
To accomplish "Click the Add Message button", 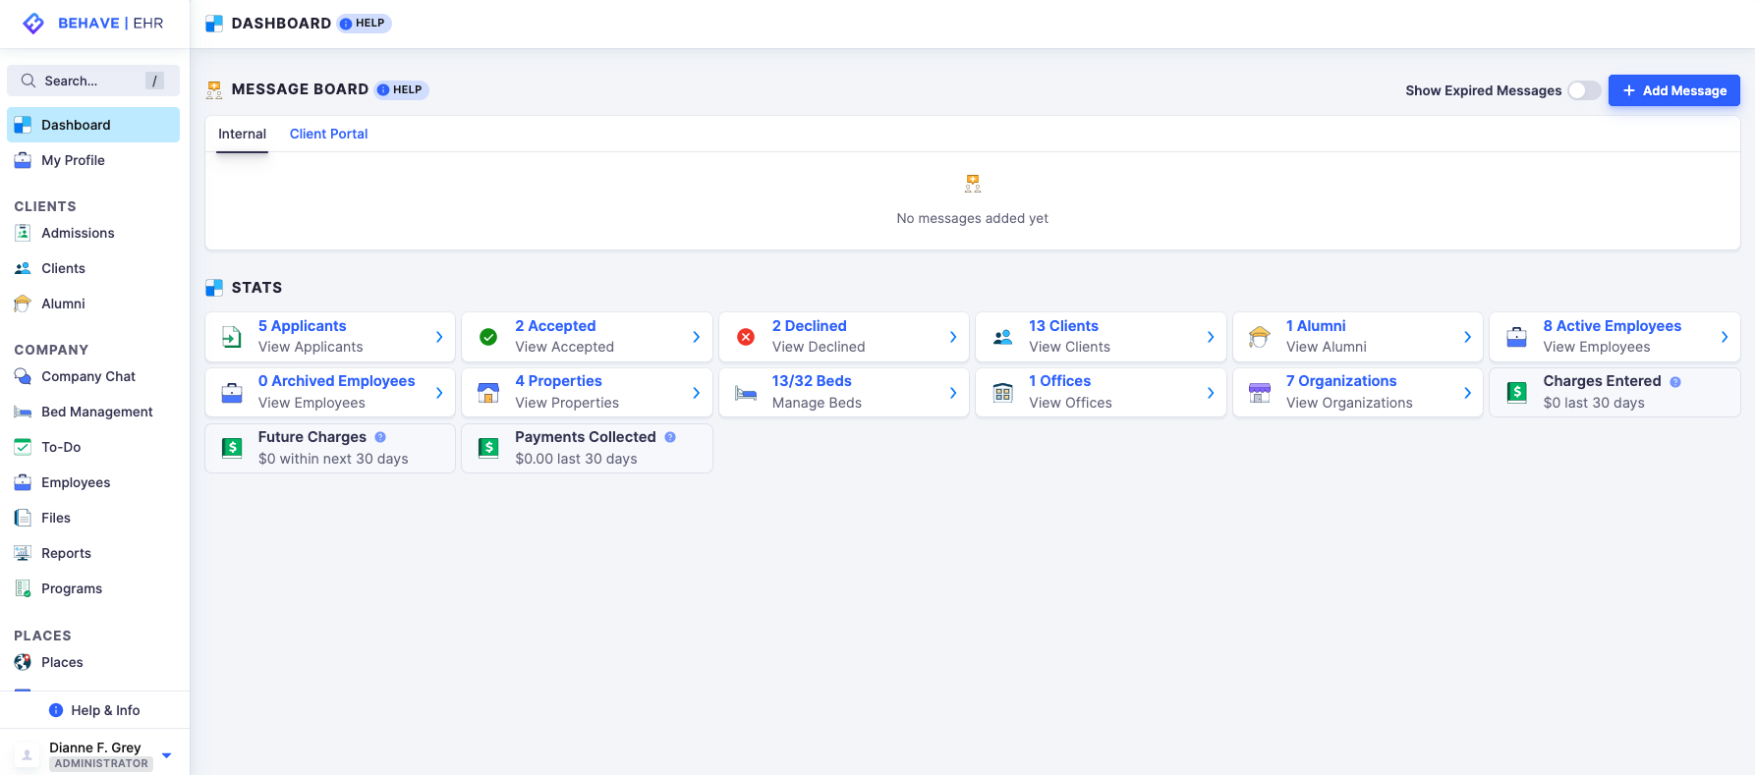I will [1673, 90].
